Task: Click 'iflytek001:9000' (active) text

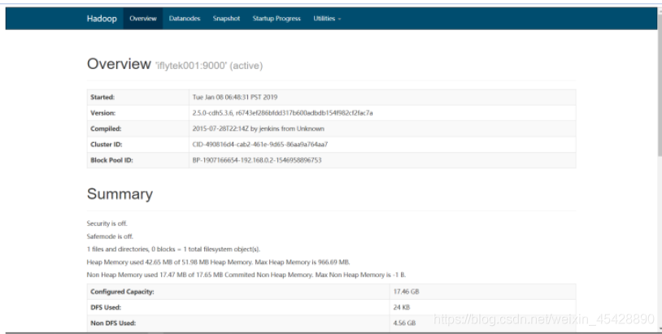Action: pyautogui.click(x=209, y=66)
